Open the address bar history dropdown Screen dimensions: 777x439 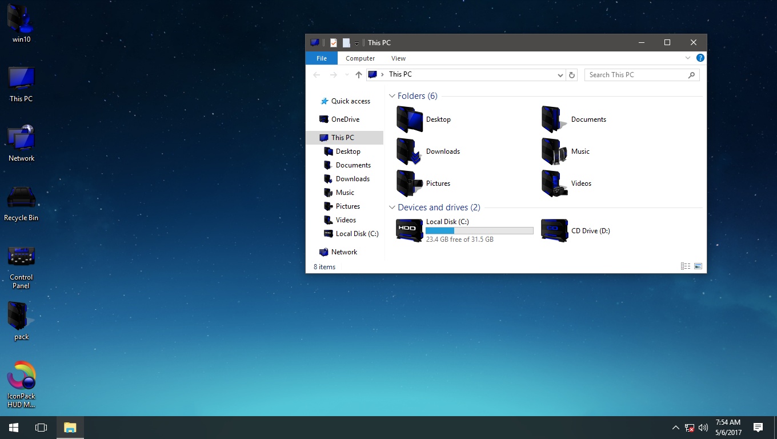560,75
